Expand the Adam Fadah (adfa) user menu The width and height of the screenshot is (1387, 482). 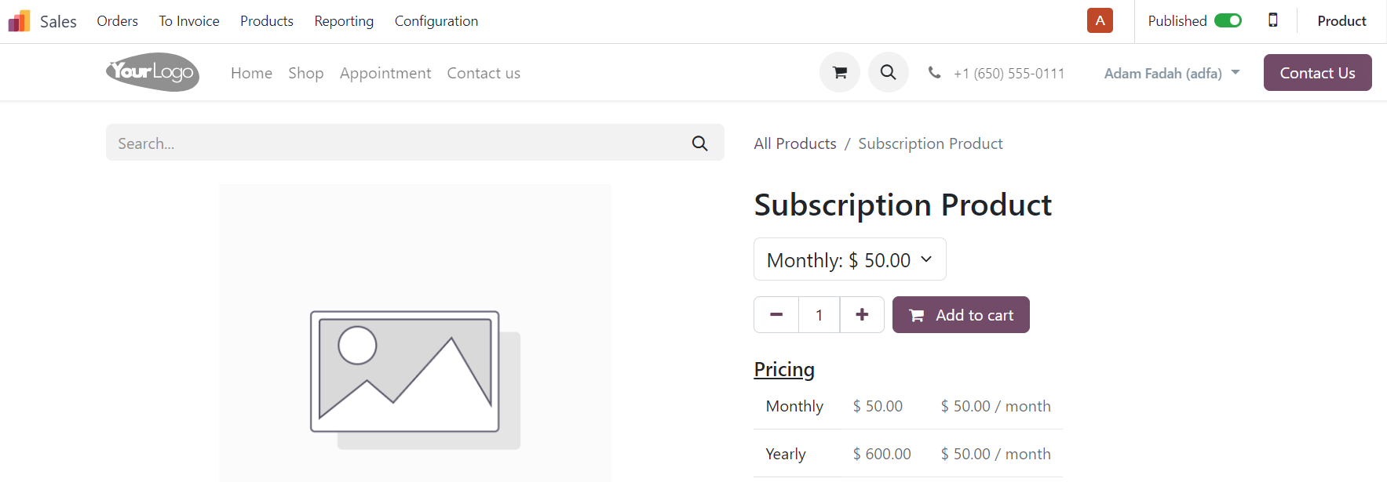[x=1171, y=73]
